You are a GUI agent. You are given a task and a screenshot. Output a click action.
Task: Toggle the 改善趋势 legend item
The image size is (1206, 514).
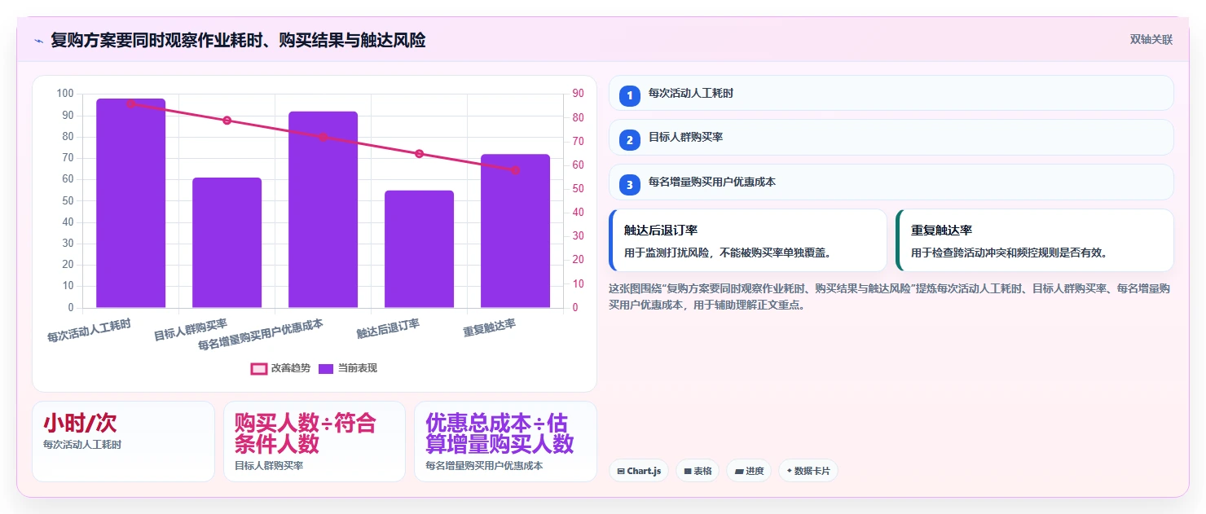[280, 368]
